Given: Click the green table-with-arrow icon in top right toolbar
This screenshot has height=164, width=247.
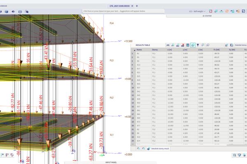Looking at the screenshot, I should coord(232,11).
